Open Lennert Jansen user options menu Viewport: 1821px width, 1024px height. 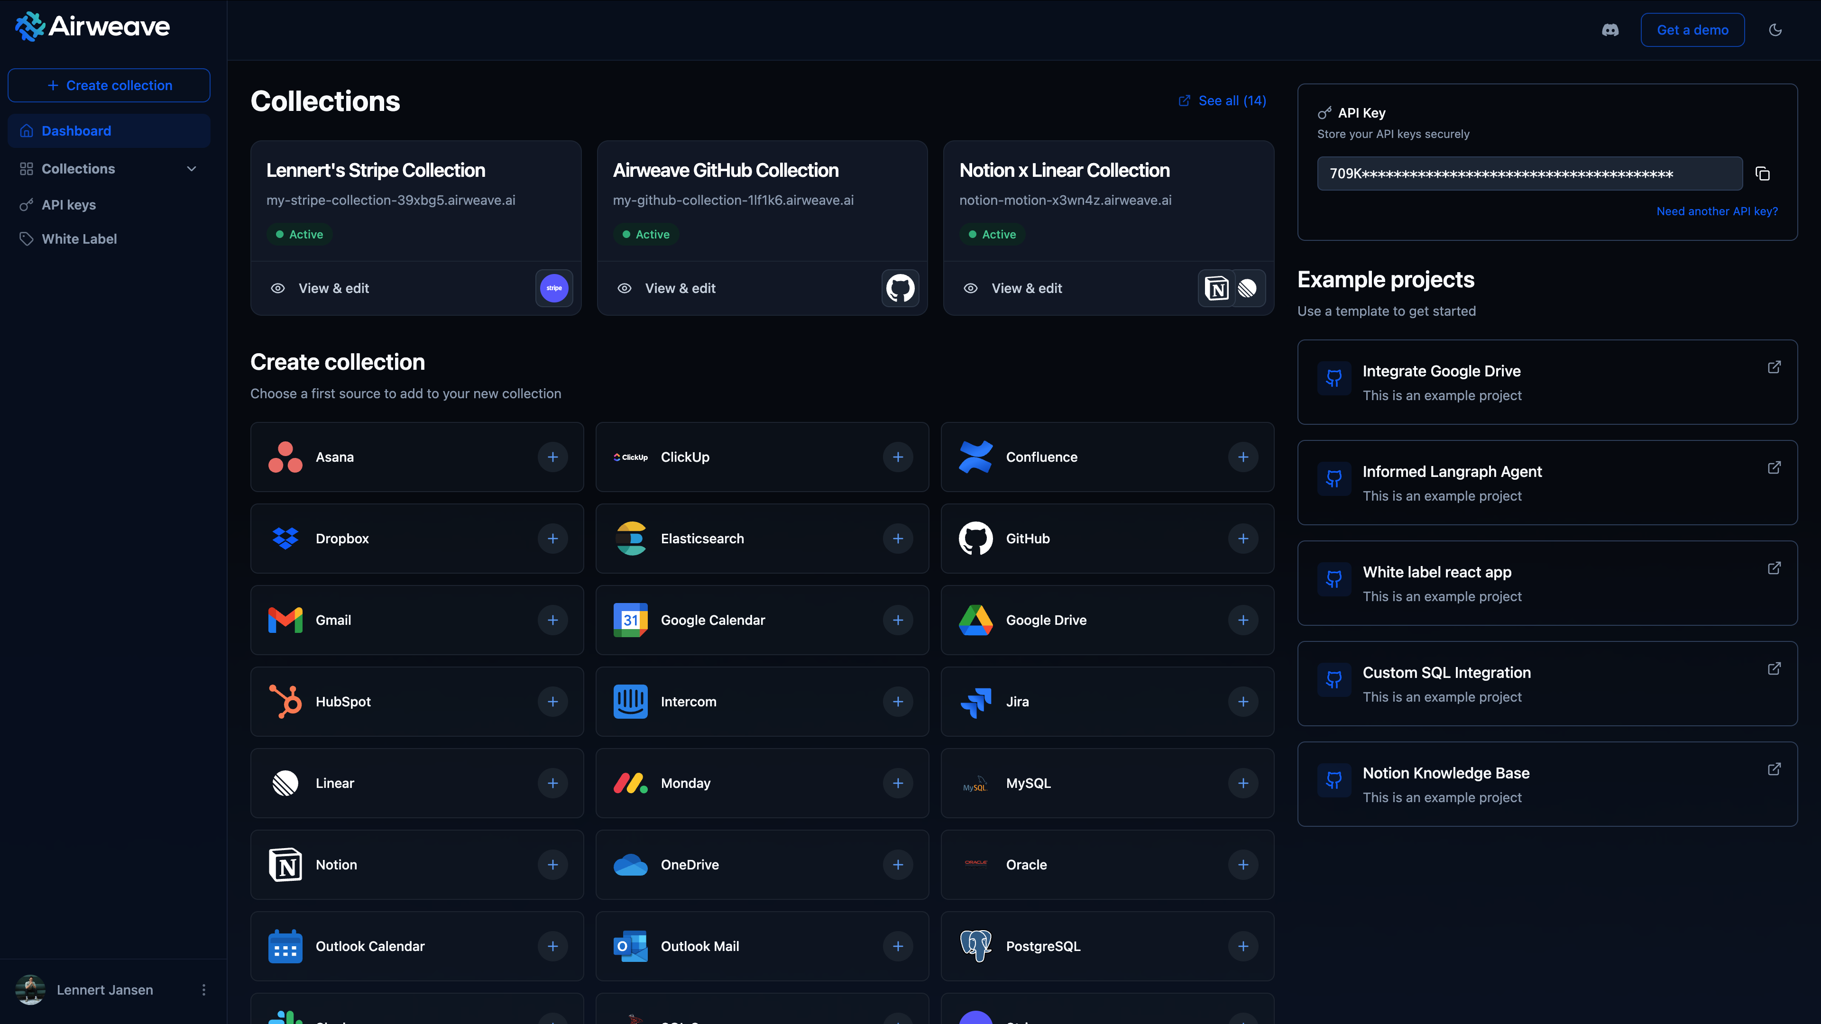[x=203, y=990]
